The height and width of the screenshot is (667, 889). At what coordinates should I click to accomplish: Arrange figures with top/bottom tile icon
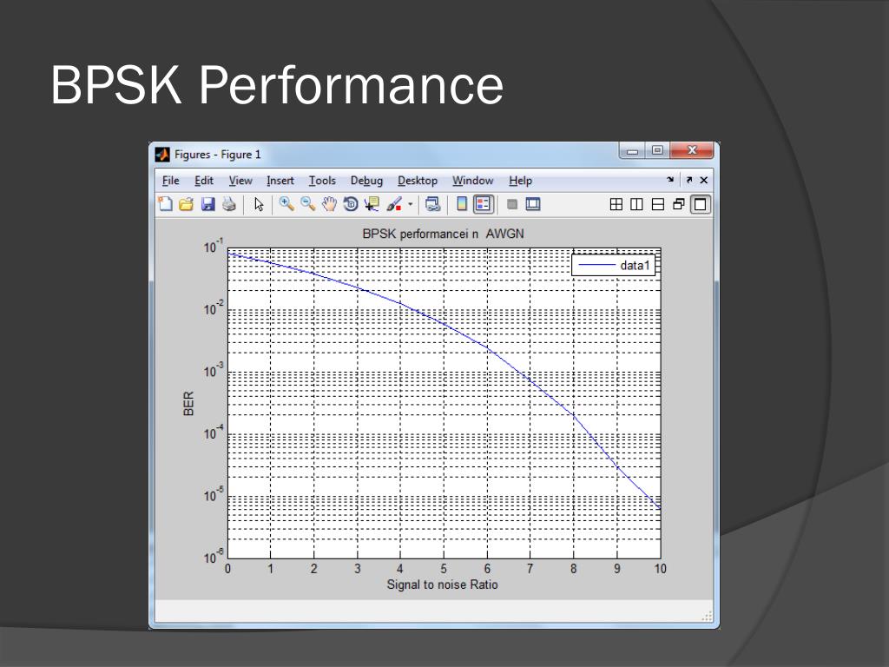(x=658, y=204)
